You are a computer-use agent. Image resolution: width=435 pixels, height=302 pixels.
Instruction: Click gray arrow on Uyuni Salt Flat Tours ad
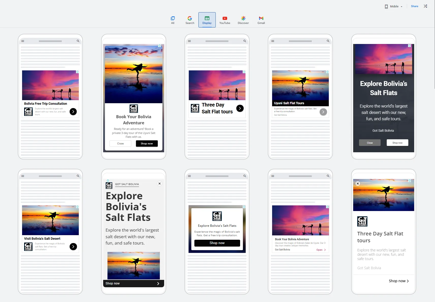323,112
